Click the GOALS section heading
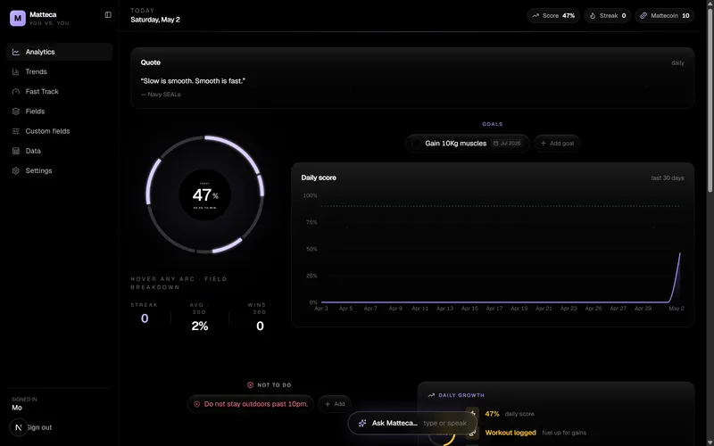This screenshot has width=714, height=446. [493, 124]
